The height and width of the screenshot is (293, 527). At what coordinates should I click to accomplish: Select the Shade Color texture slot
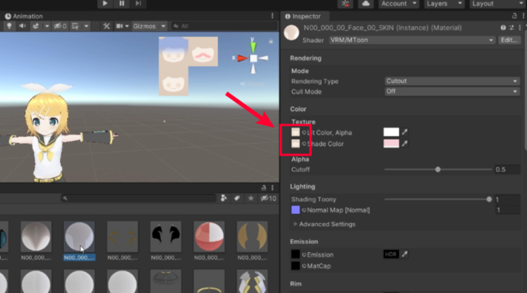(295, 144)
